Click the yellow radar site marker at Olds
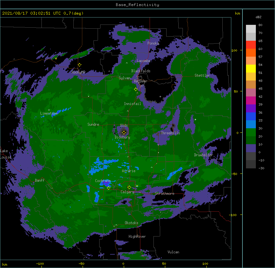This screenshot has height=268, width=275. (124, 132)
